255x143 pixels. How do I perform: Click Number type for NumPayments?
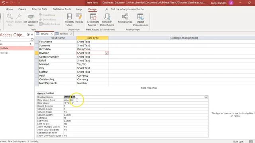(92, 83)
